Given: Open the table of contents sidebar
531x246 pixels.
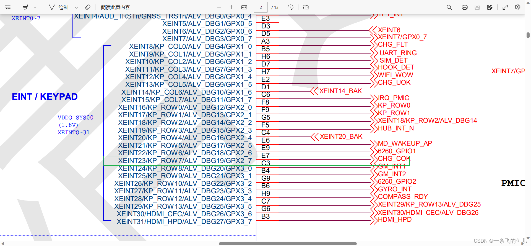Looking at the screenshot, I should (x=8, y=7).
